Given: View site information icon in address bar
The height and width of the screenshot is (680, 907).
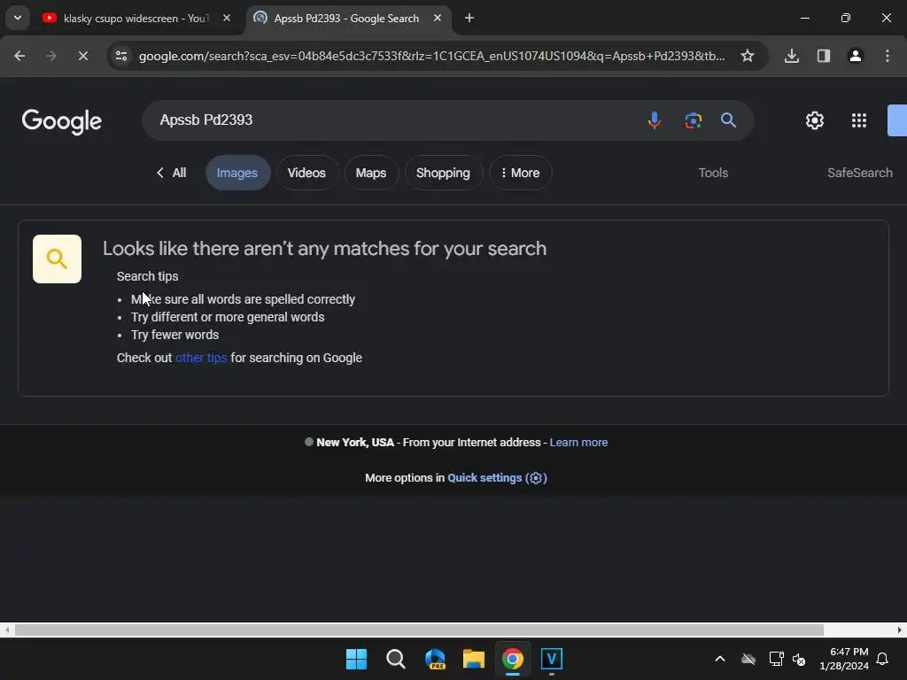Looking at the screenshot, I should [x=121, y=56].
